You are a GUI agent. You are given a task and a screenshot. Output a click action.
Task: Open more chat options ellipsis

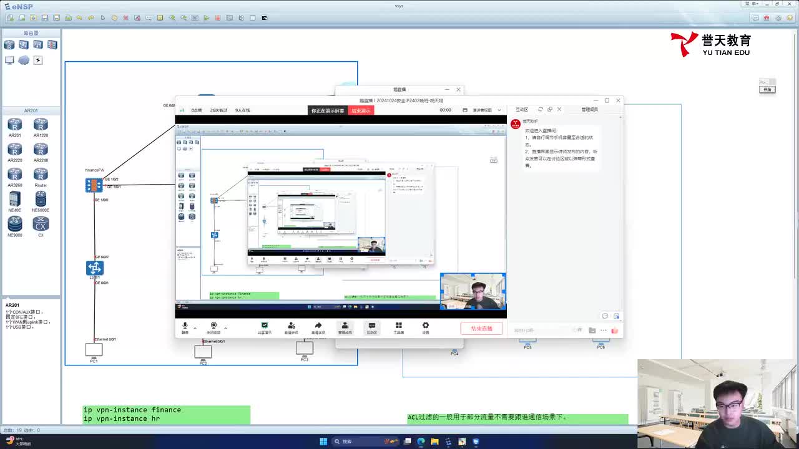tap(604, 331)
